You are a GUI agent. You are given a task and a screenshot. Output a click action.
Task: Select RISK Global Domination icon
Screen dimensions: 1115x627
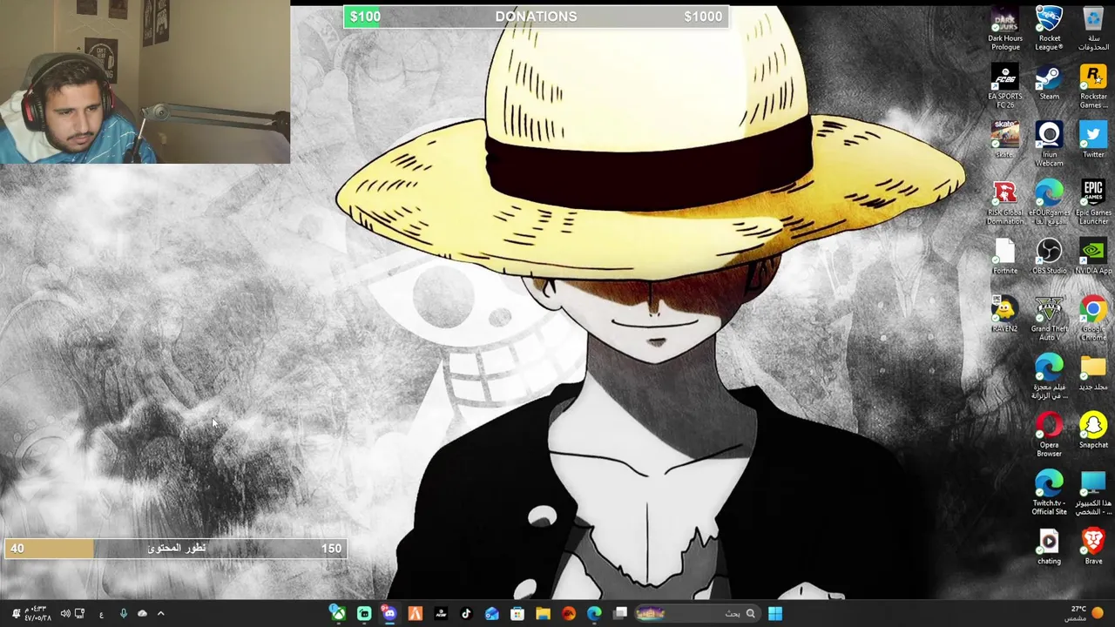1005,203
